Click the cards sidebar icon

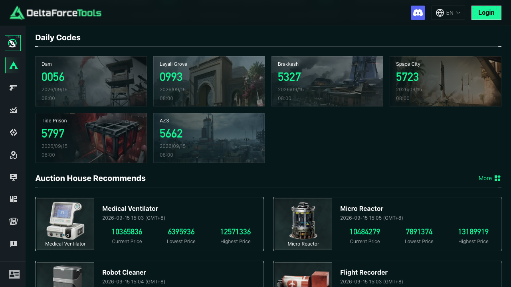pos(14,222)
